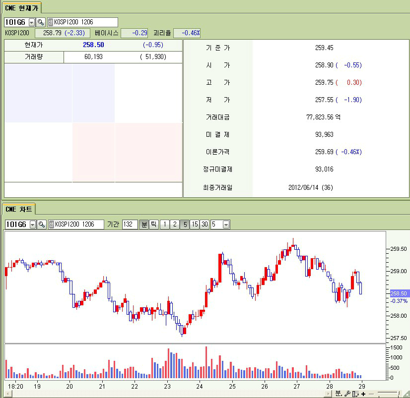The height and width of the screenshot is (398, 410).
Task: Switch to the CME 현재가 tab
Action: pyautogui.click(x=21, y=7)
